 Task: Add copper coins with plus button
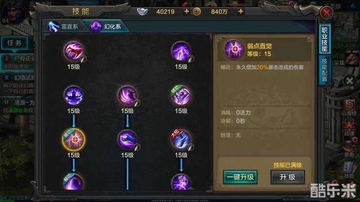click(x=241, y=11)
